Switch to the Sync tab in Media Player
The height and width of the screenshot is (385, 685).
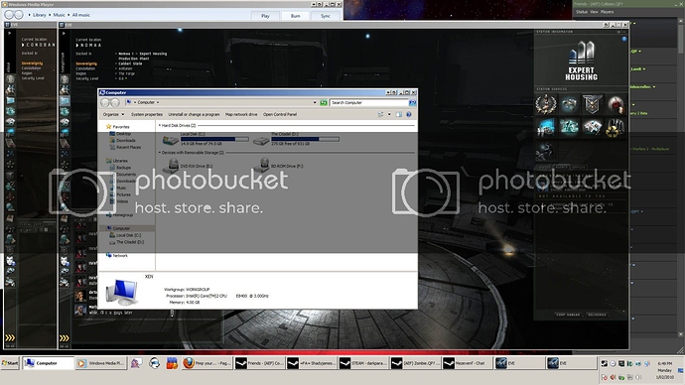pyautogui.click(x=326, y=16)
